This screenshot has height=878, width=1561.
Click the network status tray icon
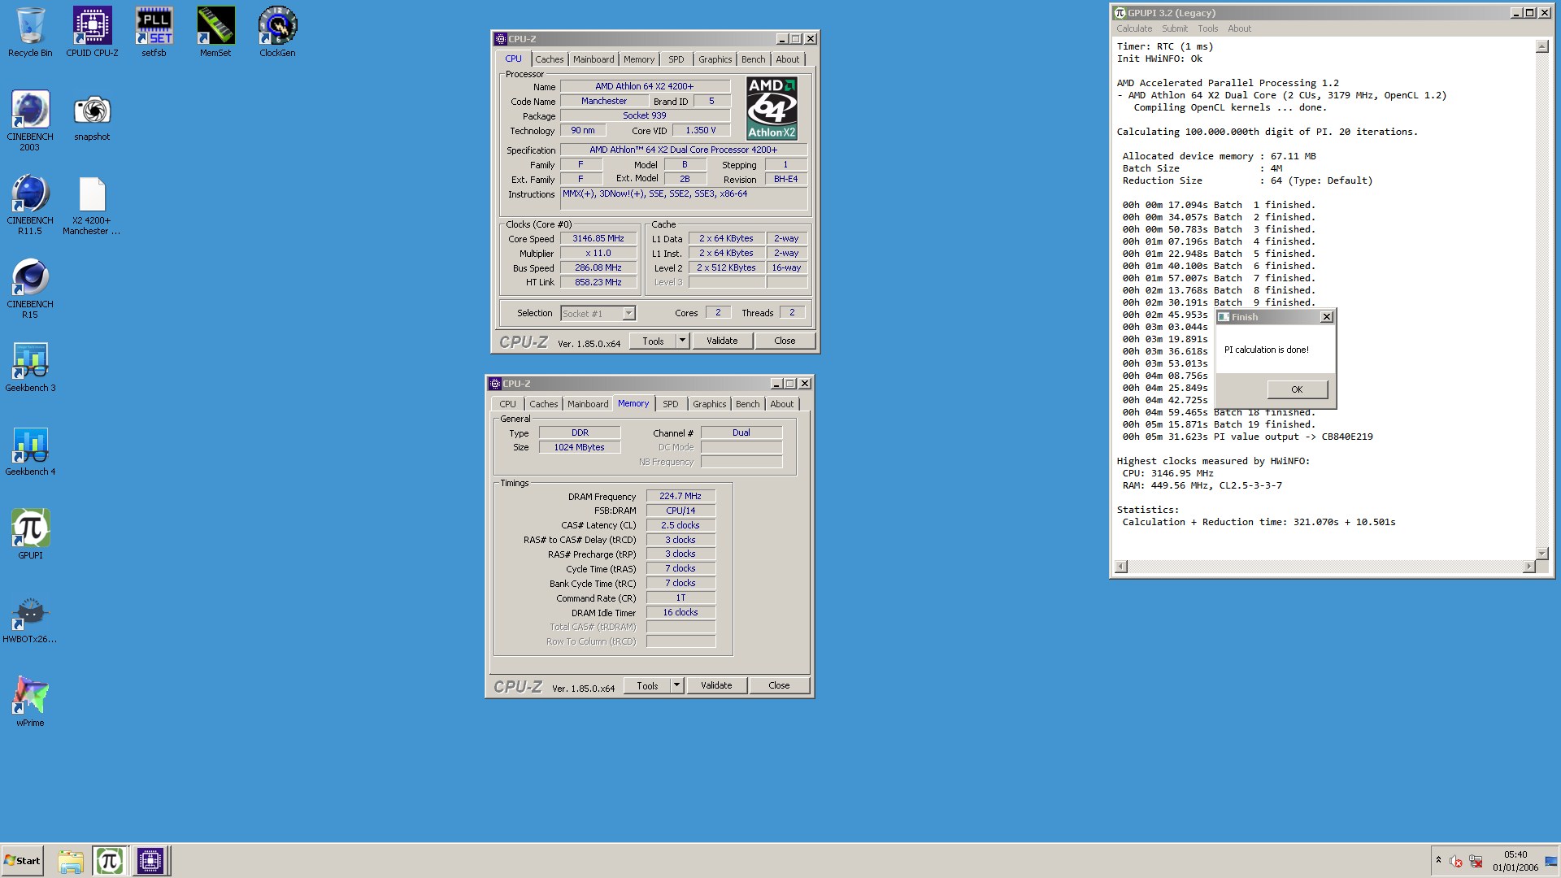point(1476,861)
